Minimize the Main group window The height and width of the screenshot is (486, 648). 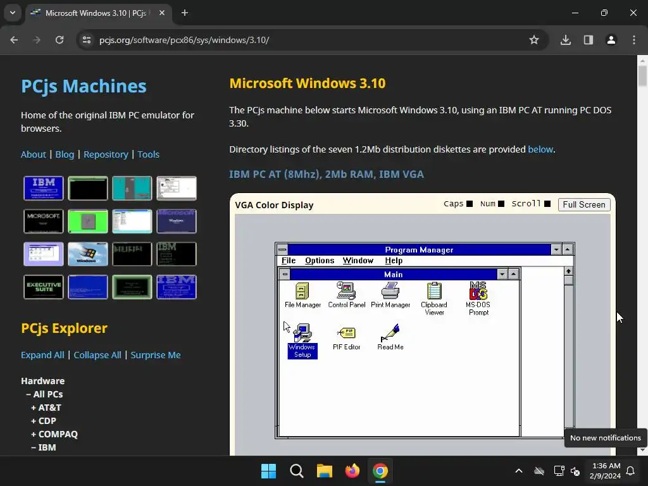pos(502,274)
